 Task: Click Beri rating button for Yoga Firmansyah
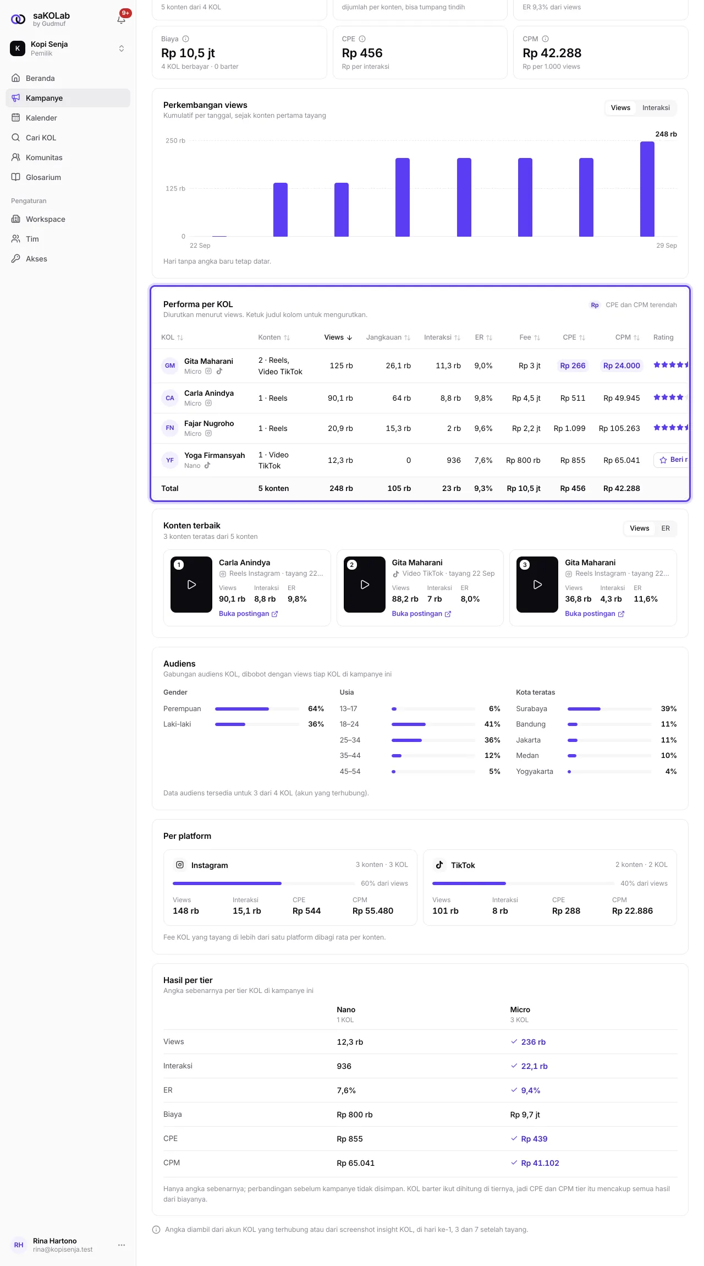pyautogui.click(x=672, y=460)
